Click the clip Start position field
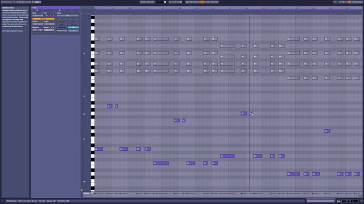Image resolution: width=364 pixels, height=204 pixels. coord(38,15)
